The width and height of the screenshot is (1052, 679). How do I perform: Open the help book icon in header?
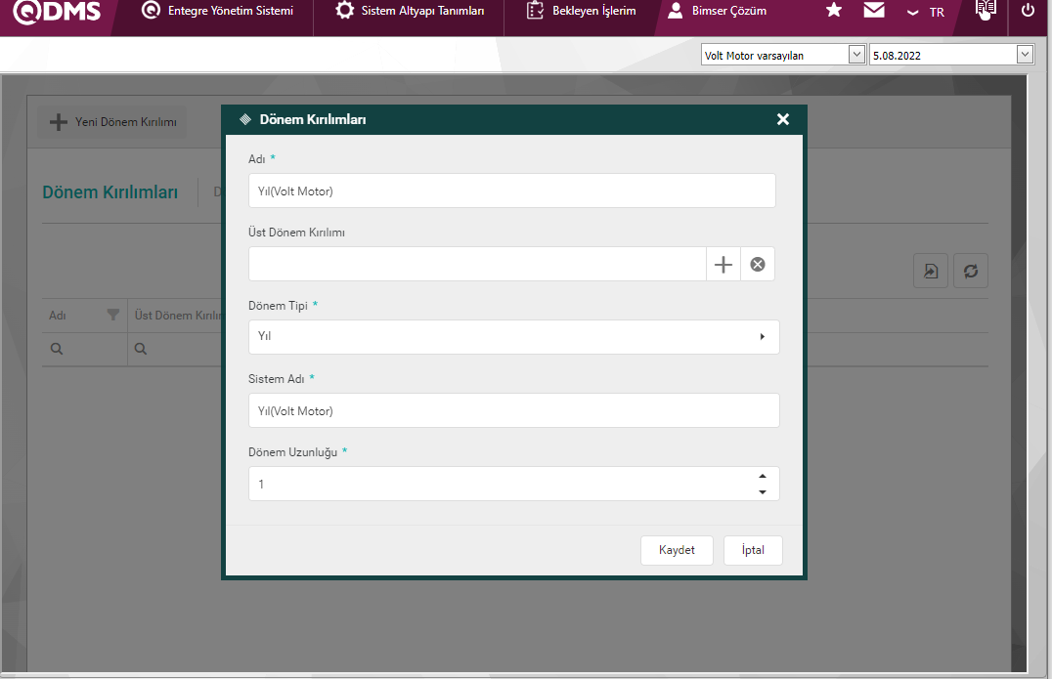(986, 10)
